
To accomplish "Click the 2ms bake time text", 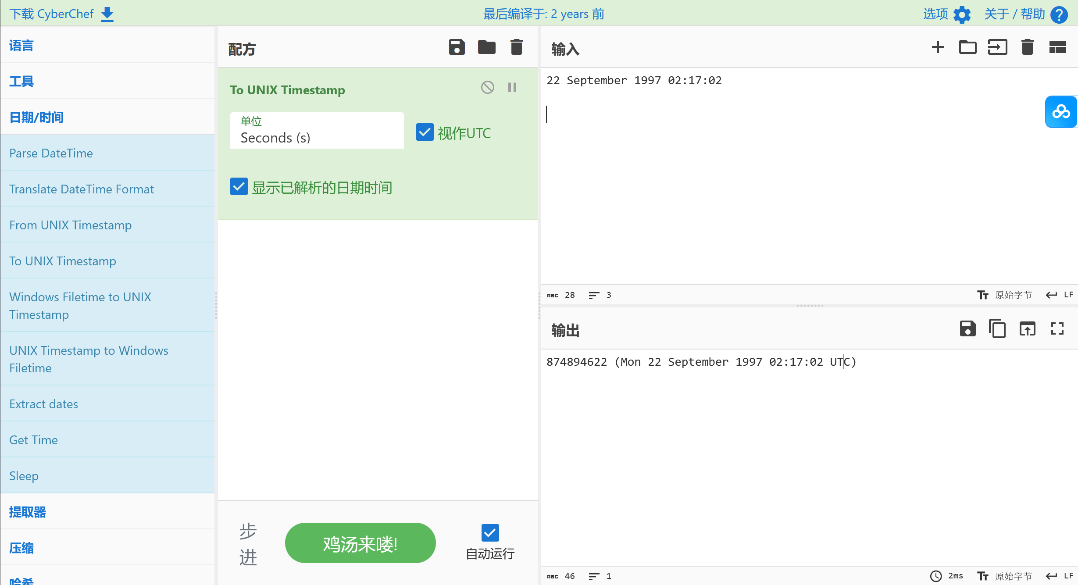I will 956,576.
